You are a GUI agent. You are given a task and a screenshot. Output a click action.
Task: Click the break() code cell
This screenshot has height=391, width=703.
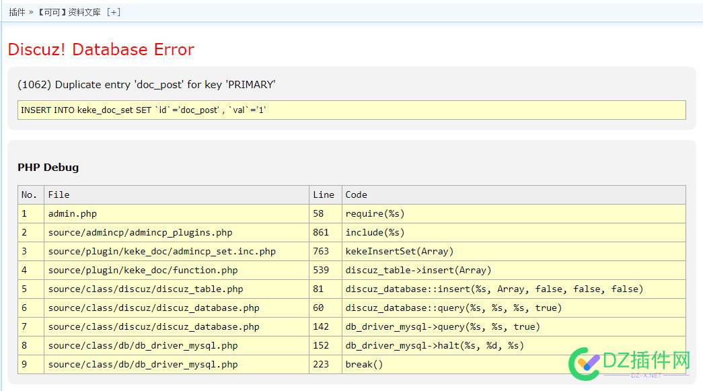[364, 365]
